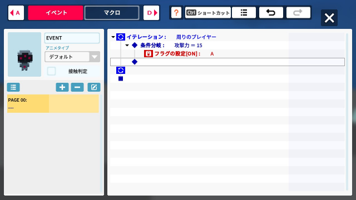The width and height of the screenshot is (356, 200).
Task: Open page list icon above PAGE 00
Action: (13, 87)
